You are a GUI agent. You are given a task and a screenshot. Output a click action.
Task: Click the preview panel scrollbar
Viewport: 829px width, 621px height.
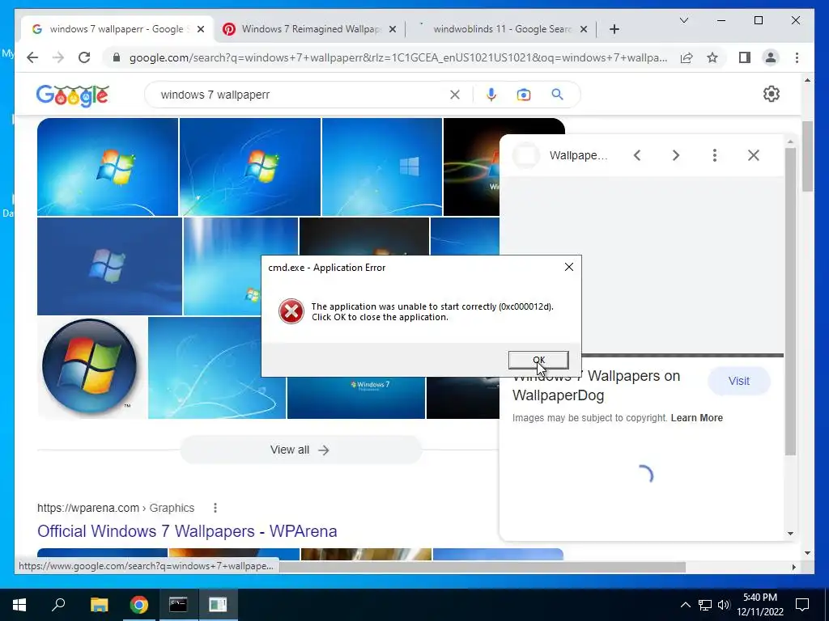point(790,301)
